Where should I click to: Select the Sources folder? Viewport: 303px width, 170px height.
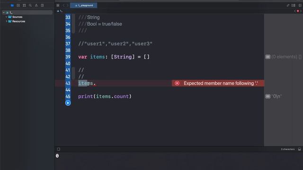click(x=15, y=17)
